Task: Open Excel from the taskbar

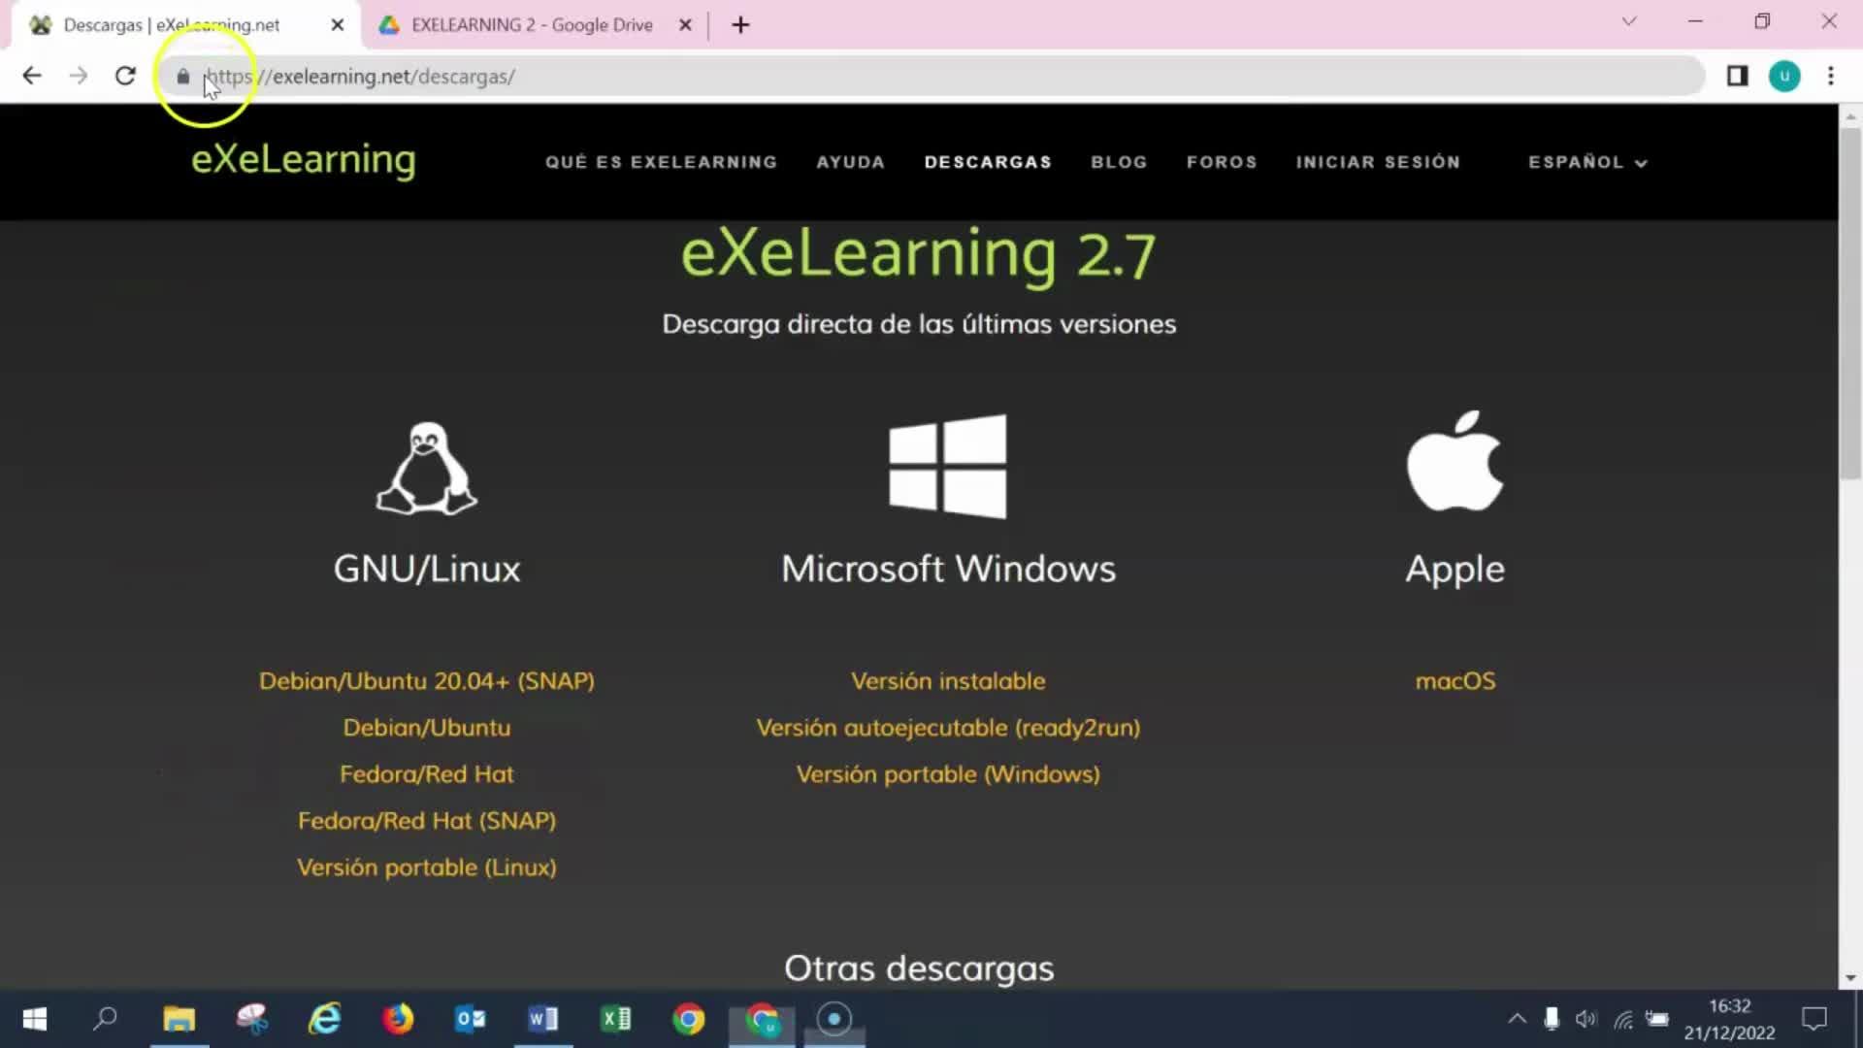Action: tap(616, 1019)
